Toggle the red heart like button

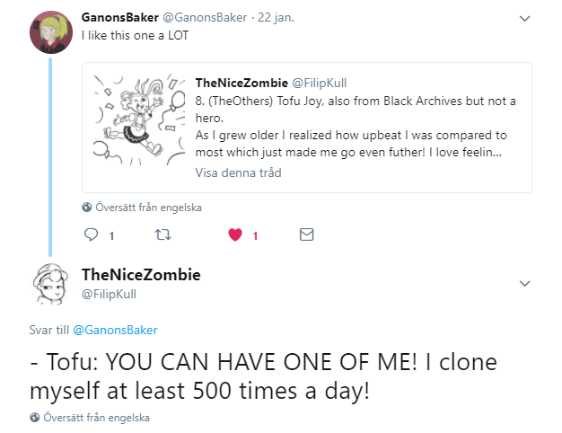coord(236,235)
